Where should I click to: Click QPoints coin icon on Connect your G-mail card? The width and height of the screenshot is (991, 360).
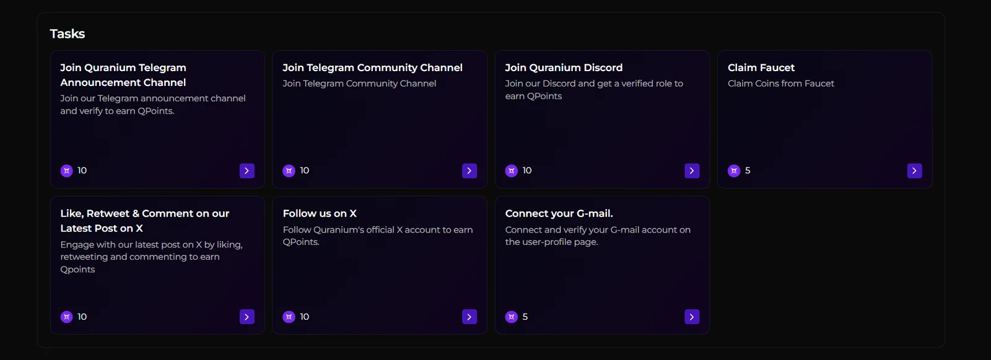(512, 317)
